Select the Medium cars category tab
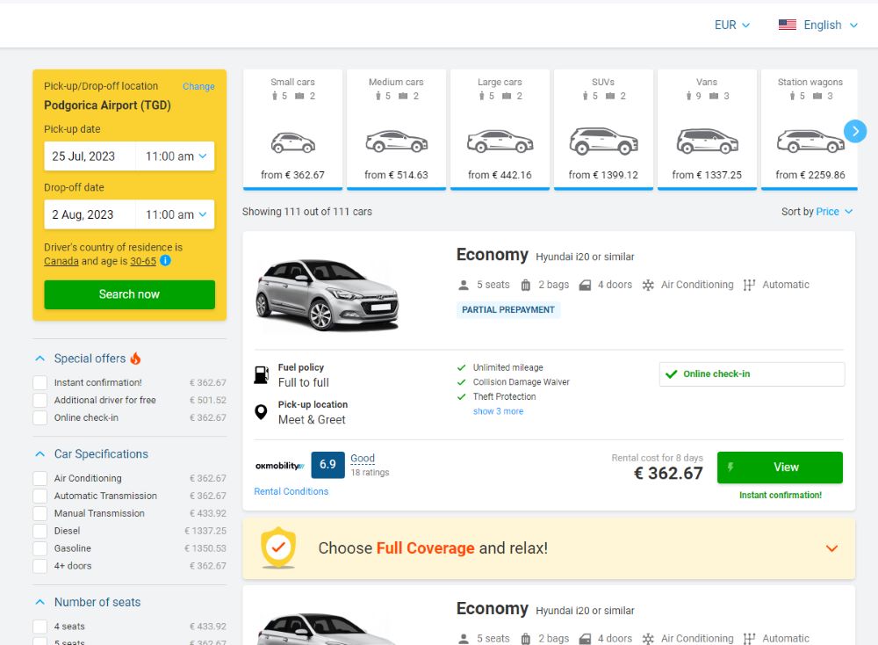This screenshot has width=878, height=645. point(396,129)
